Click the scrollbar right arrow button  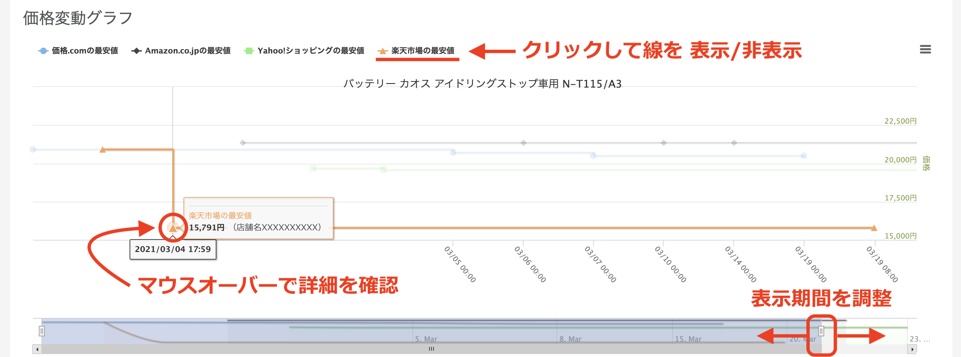click(x=912, y=349)
